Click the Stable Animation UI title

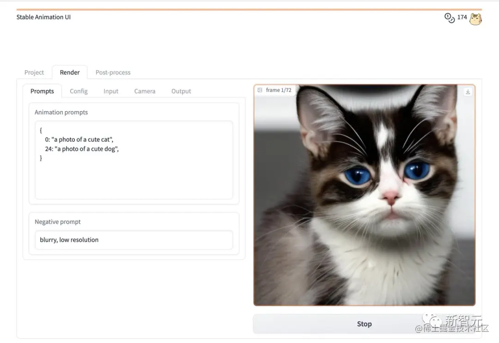(x=43, y=17)
